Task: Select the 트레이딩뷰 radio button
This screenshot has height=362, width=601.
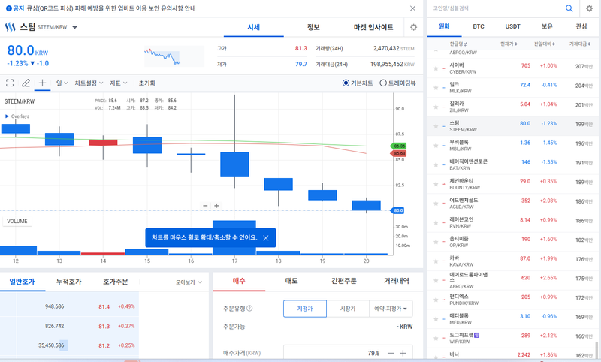Action: (x=383, y=83)
